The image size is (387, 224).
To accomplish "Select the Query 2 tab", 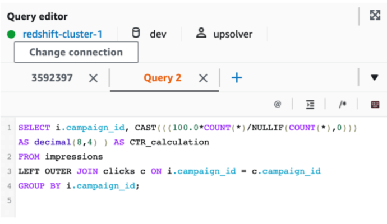I will click(x=162, y=78).
